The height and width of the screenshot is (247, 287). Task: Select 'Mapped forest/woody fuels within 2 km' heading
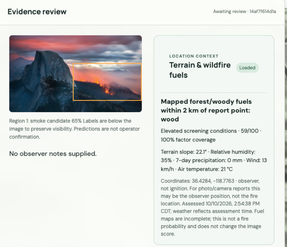click(206, 110)
